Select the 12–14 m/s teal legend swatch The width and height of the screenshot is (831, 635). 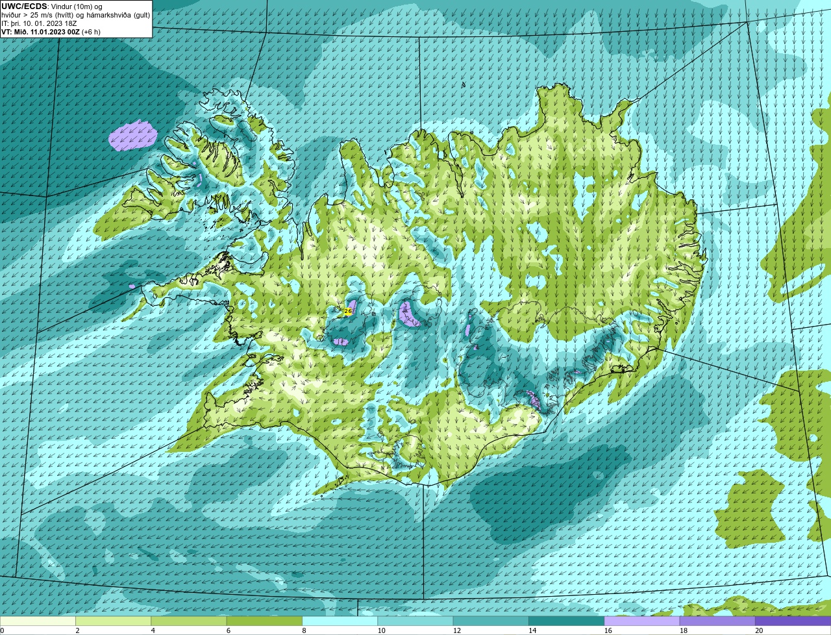tap(491, 621)
